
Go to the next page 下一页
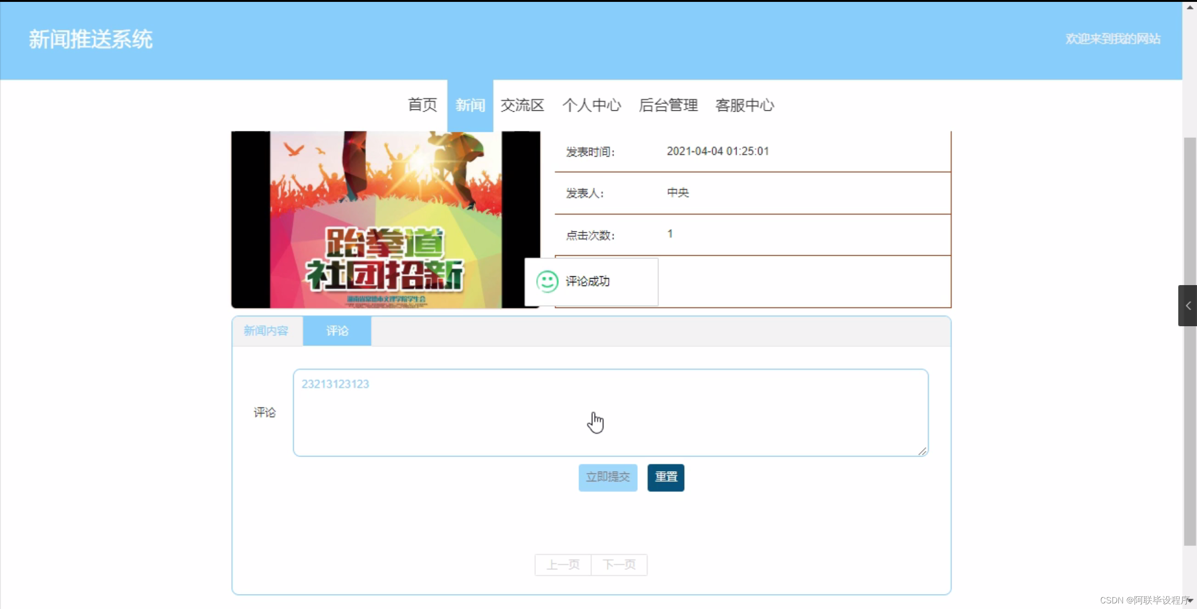tap(619, 565)
